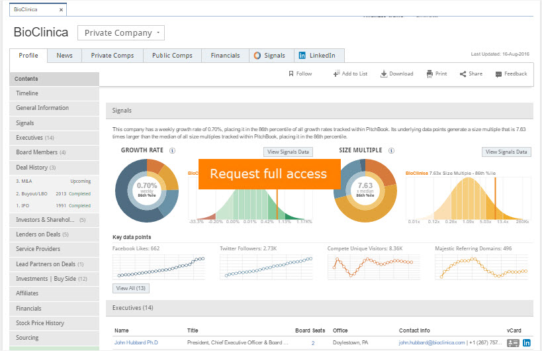Click the View All (13) button
Viewport: 542px width, 351px height.
pos(131,288)
